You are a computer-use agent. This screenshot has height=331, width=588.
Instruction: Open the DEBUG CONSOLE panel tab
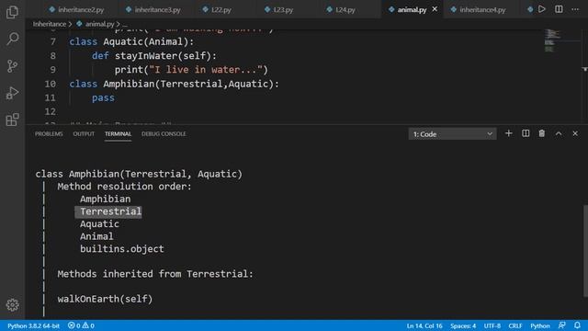pos(164,134)
